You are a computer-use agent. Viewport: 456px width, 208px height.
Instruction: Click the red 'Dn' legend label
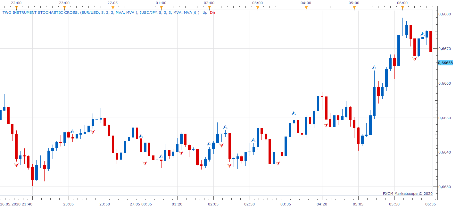click(x=212, y=12)
